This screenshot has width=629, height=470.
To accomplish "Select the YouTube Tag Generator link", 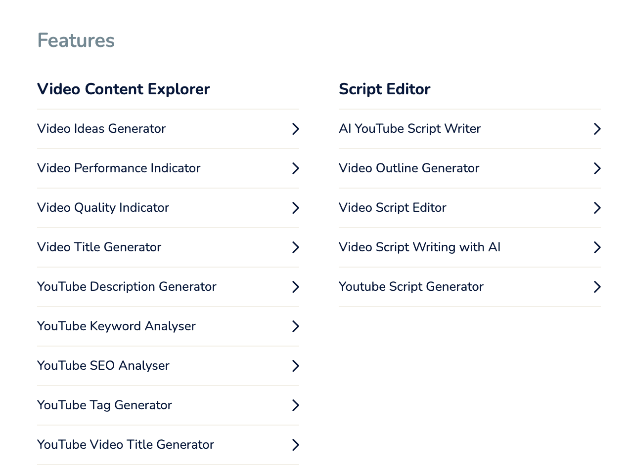I will point(104,405).
